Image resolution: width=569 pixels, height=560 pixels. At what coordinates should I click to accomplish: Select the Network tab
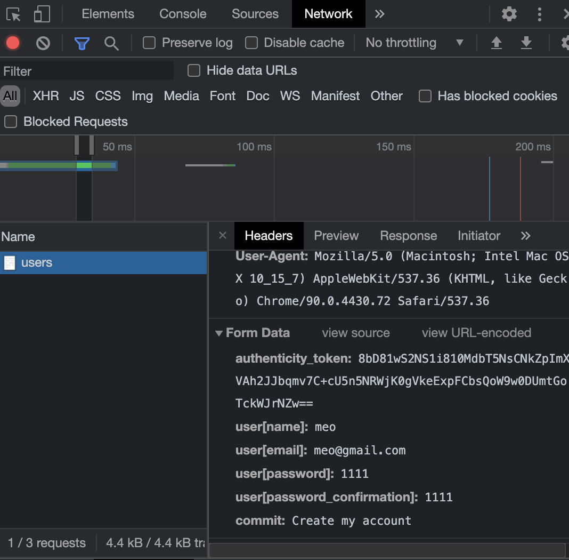click(x=328, y=14)
